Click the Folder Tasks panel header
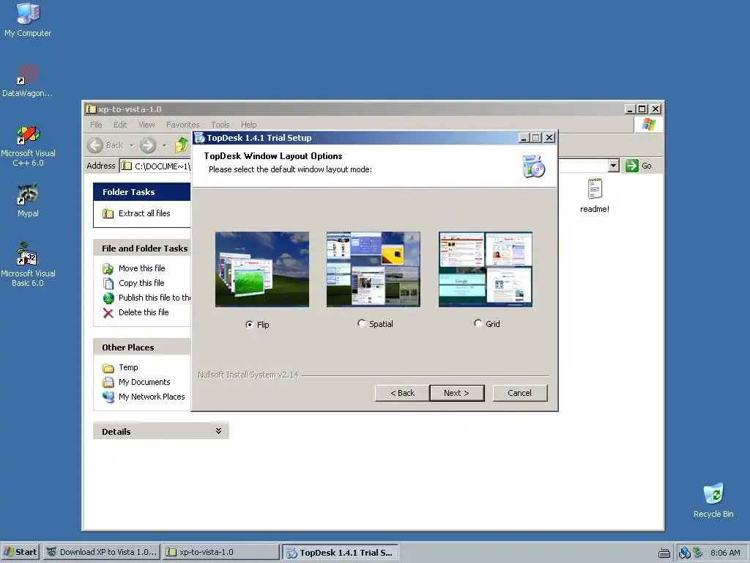Screen dimensions: 750x563 point(142,192)
